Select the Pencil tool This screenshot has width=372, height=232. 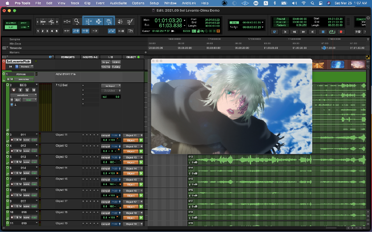click(x=130, y=21)
